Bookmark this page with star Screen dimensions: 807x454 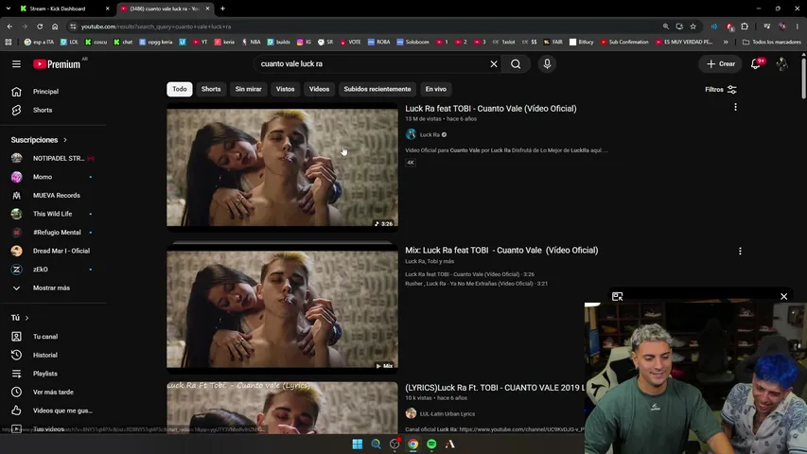[693, 26]
